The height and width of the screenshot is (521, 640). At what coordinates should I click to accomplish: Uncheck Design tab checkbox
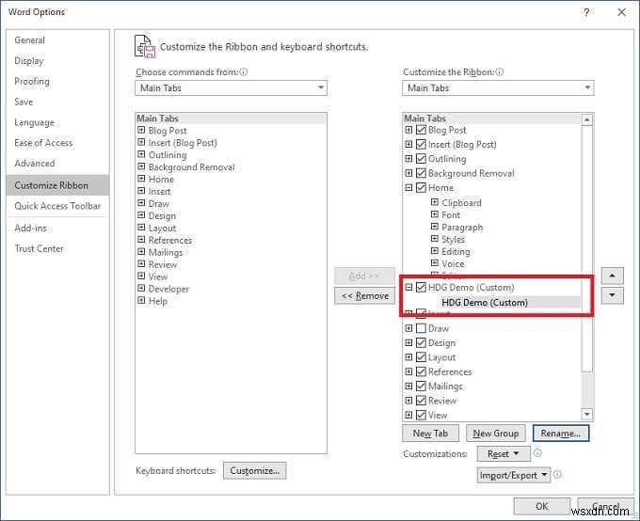click(x=421, y=342)
